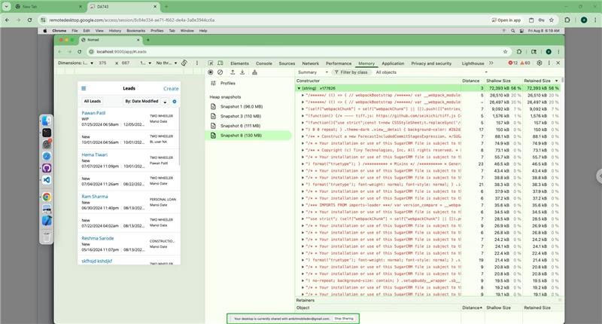This screenshot has height=324, width=602.
Task: Open the hamburger menu in Leads header
Action: (83, 89)
